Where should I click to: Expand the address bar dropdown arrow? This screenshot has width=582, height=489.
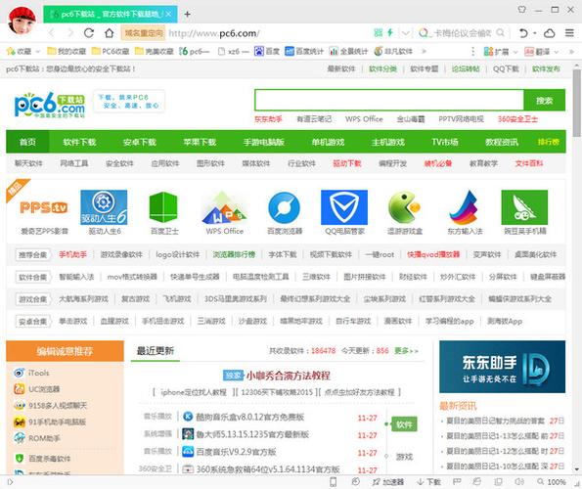point(406,33)
